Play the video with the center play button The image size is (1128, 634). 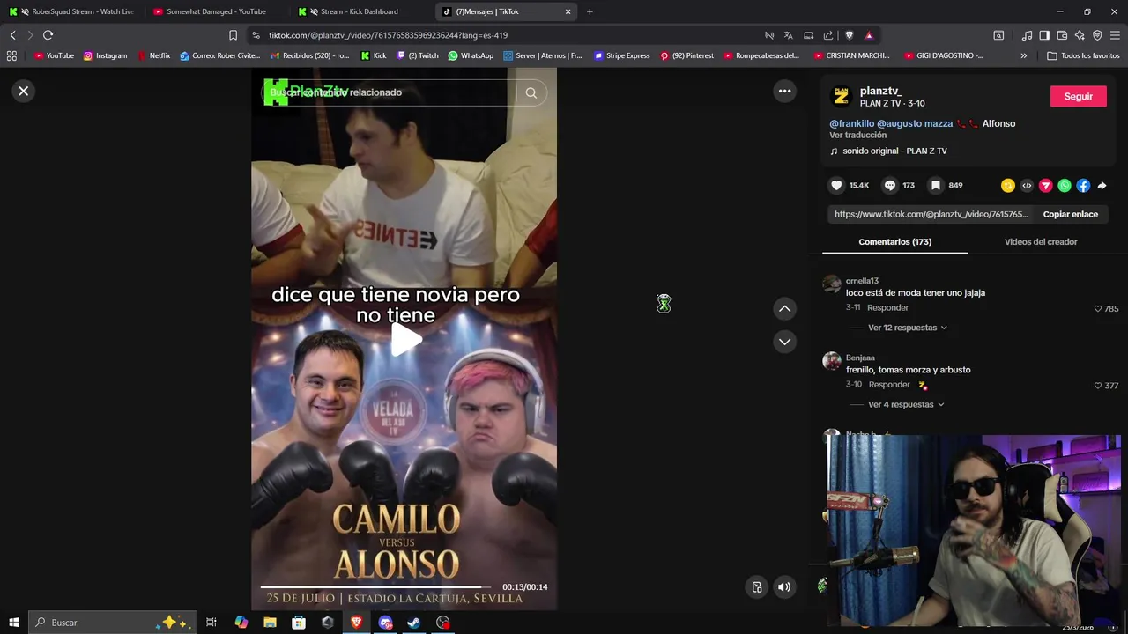click(x=404, y=340)
